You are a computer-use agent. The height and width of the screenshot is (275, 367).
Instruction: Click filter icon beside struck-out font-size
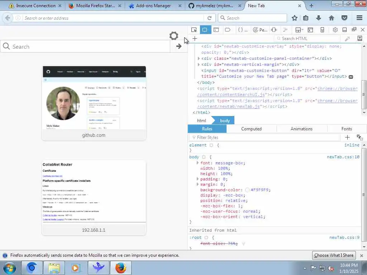click(243, 243)
